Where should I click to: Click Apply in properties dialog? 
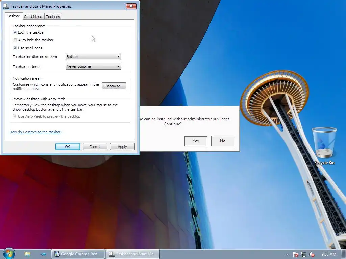122,147
